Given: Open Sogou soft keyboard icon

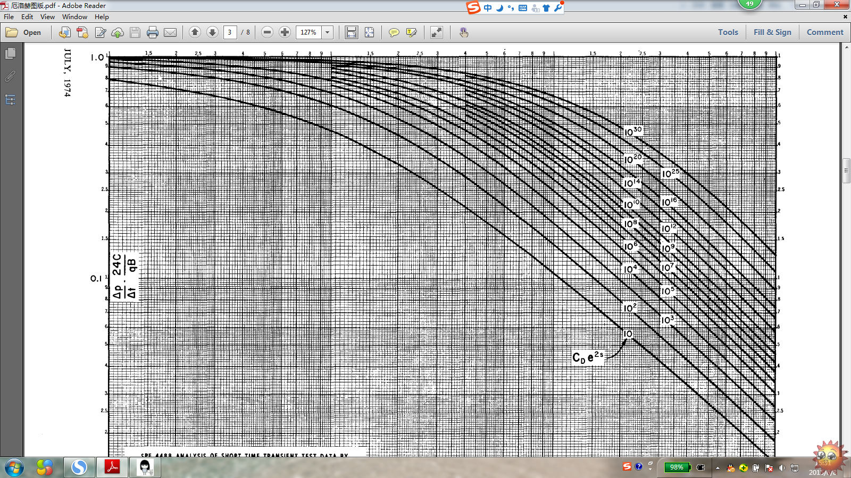Looking at the screenshot, I should click(523, 8).
